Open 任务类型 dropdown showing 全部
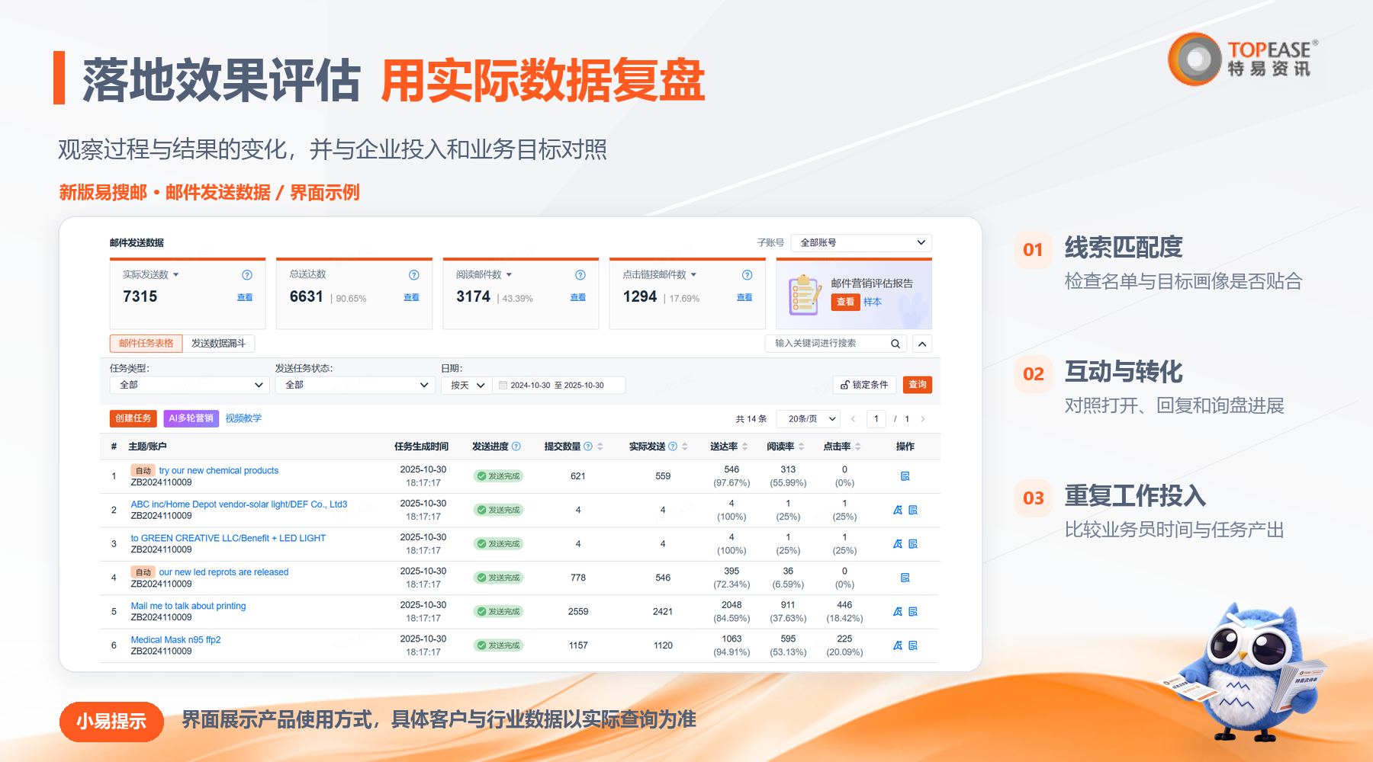Screen dimensions: 1373x762 tap(189, 385)
